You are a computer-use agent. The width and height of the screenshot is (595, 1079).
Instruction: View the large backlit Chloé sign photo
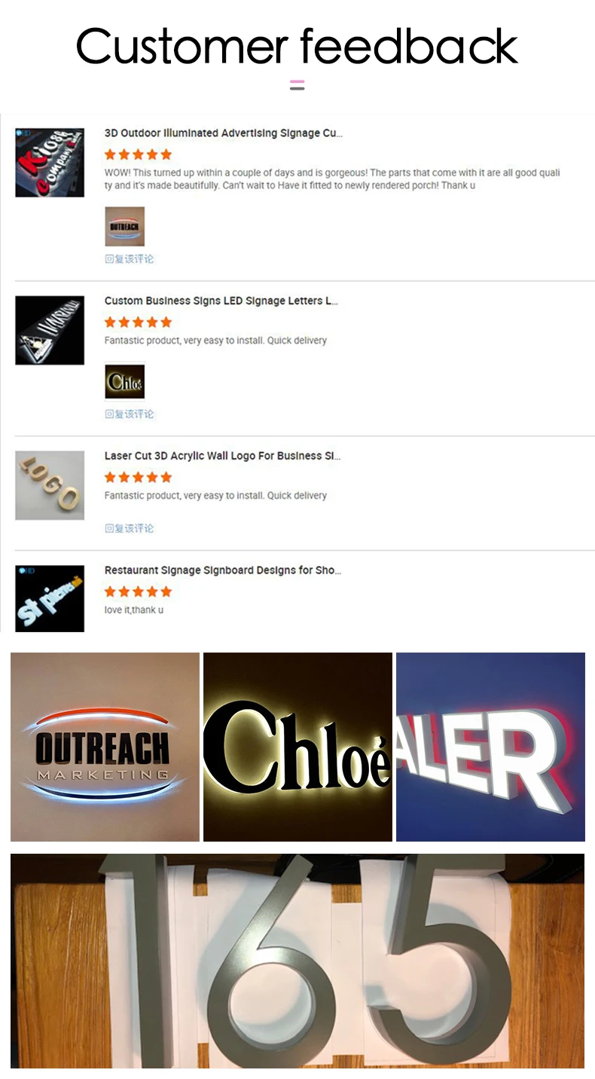297,747
